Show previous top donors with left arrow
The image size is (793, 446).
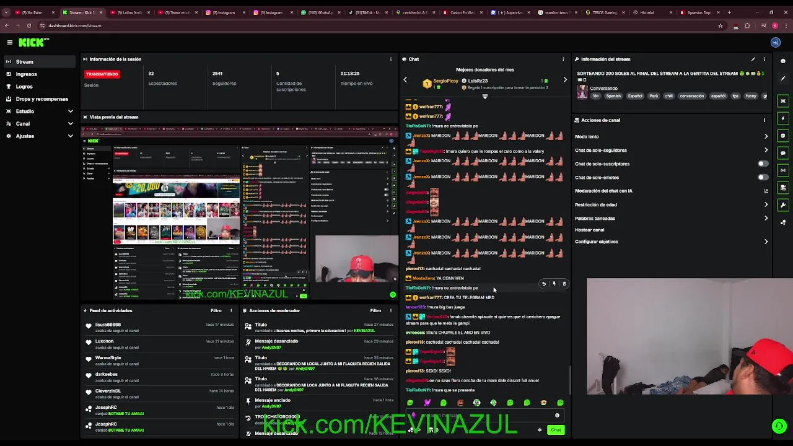pyautogui.click(x=405, y=80)
